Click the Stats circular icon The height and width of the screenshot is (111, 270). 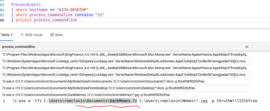pyautogui.click(x=52, y=35)
